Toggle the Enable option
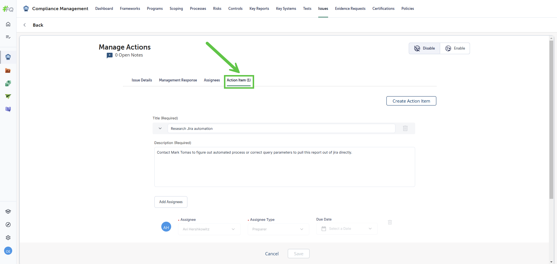 (455, 48)
